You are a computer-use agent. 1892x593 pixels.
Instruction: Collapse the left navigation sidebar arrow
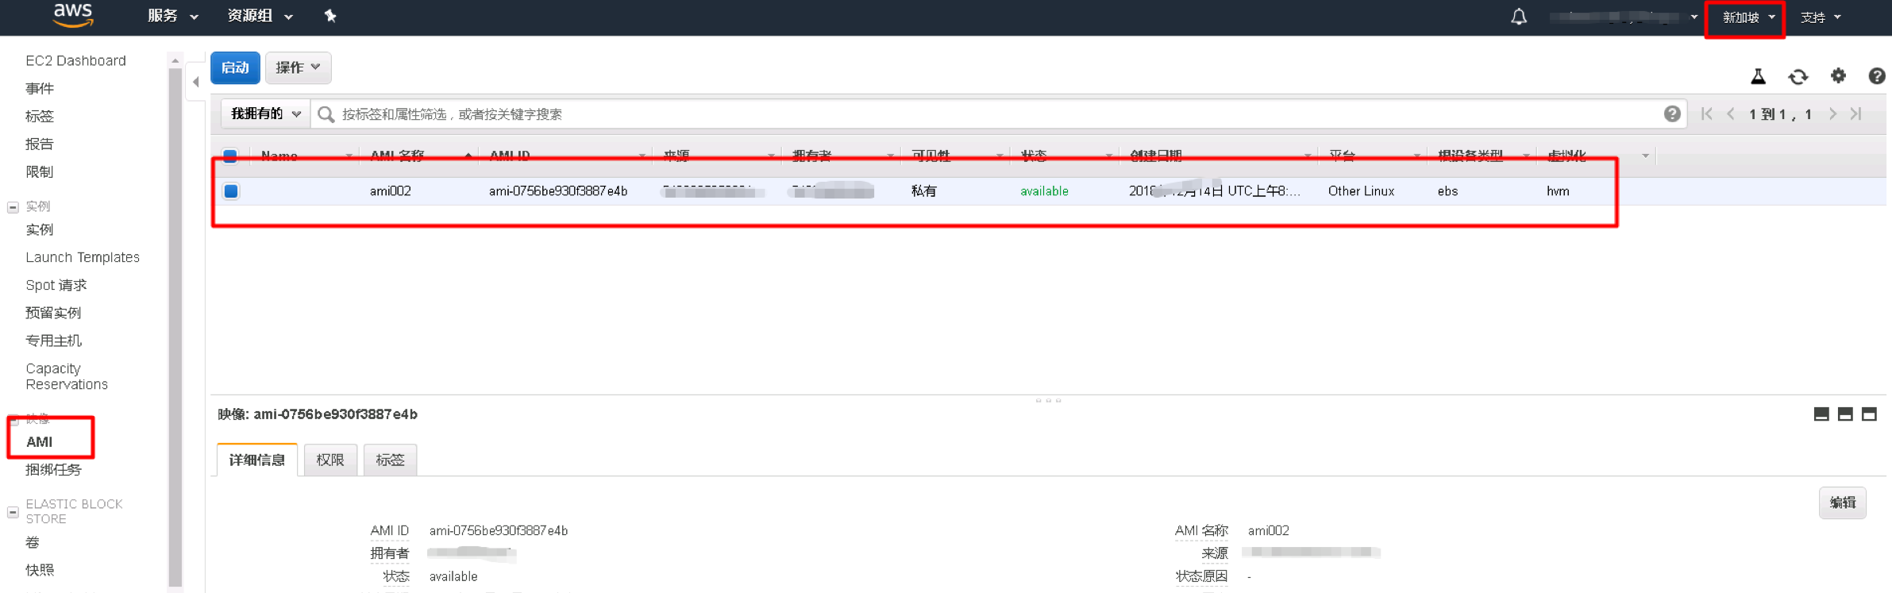coord(196,82)
